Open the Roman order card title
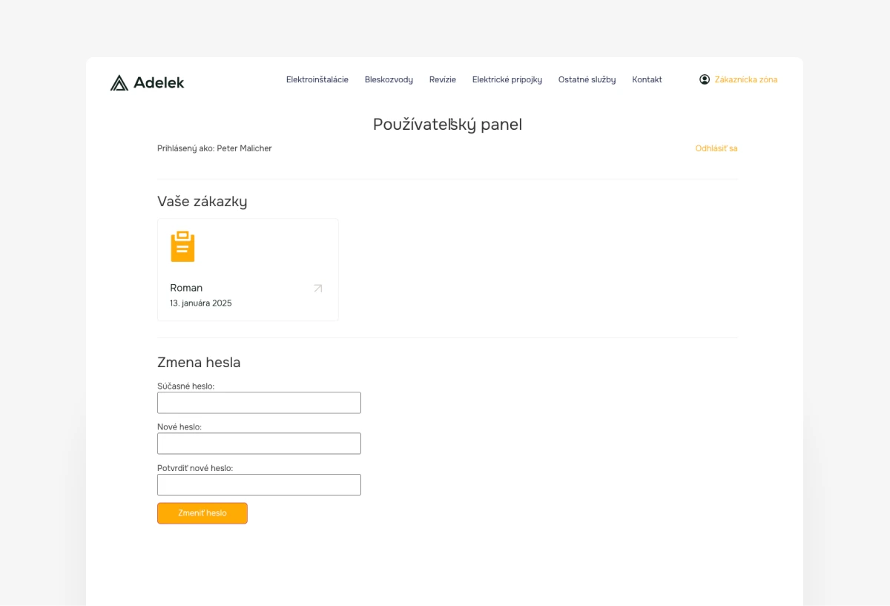The width and height of the screenshot is (890, 606). tap(186, 288)
